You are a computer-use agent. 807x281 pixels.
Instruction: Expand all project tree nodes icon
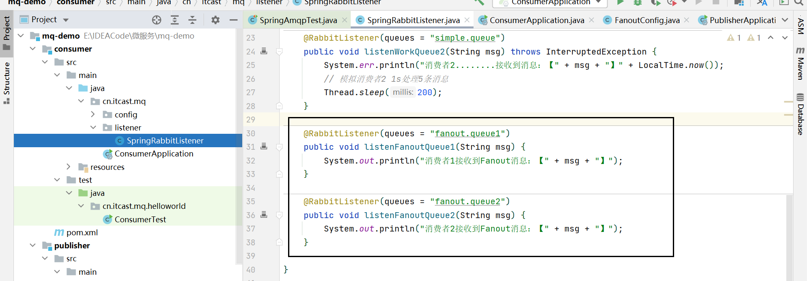coord(175,20)
